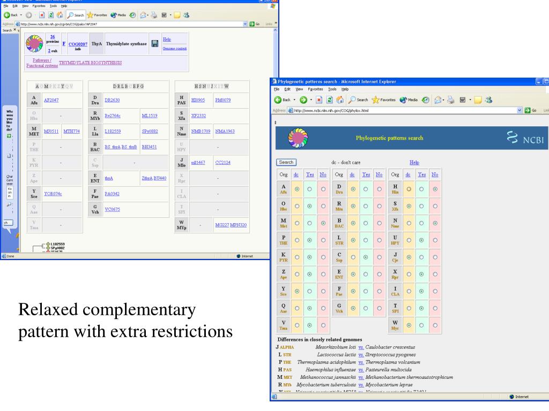Open Search in COG0207 window toolbar
The image size is (549, 411).
pos(76,15)
